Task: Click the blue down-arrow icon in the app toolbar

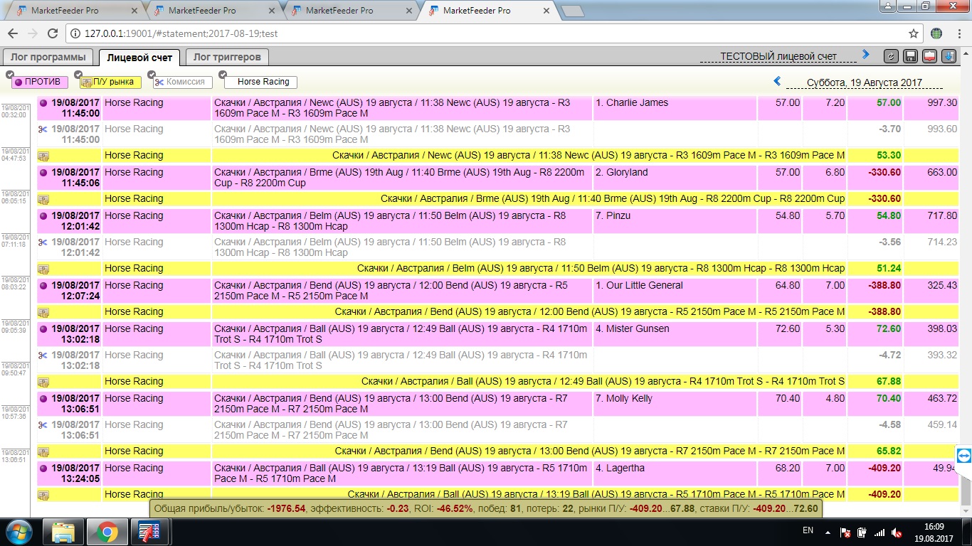Action: point(949,57)
